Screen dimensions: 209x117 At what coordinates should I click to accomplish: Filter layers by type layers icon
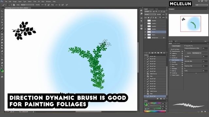159,12
